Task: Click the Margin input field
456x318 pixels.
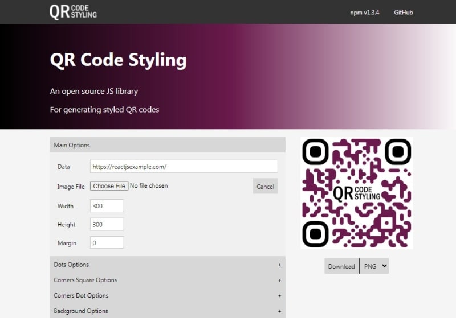Action: (107, 243)
